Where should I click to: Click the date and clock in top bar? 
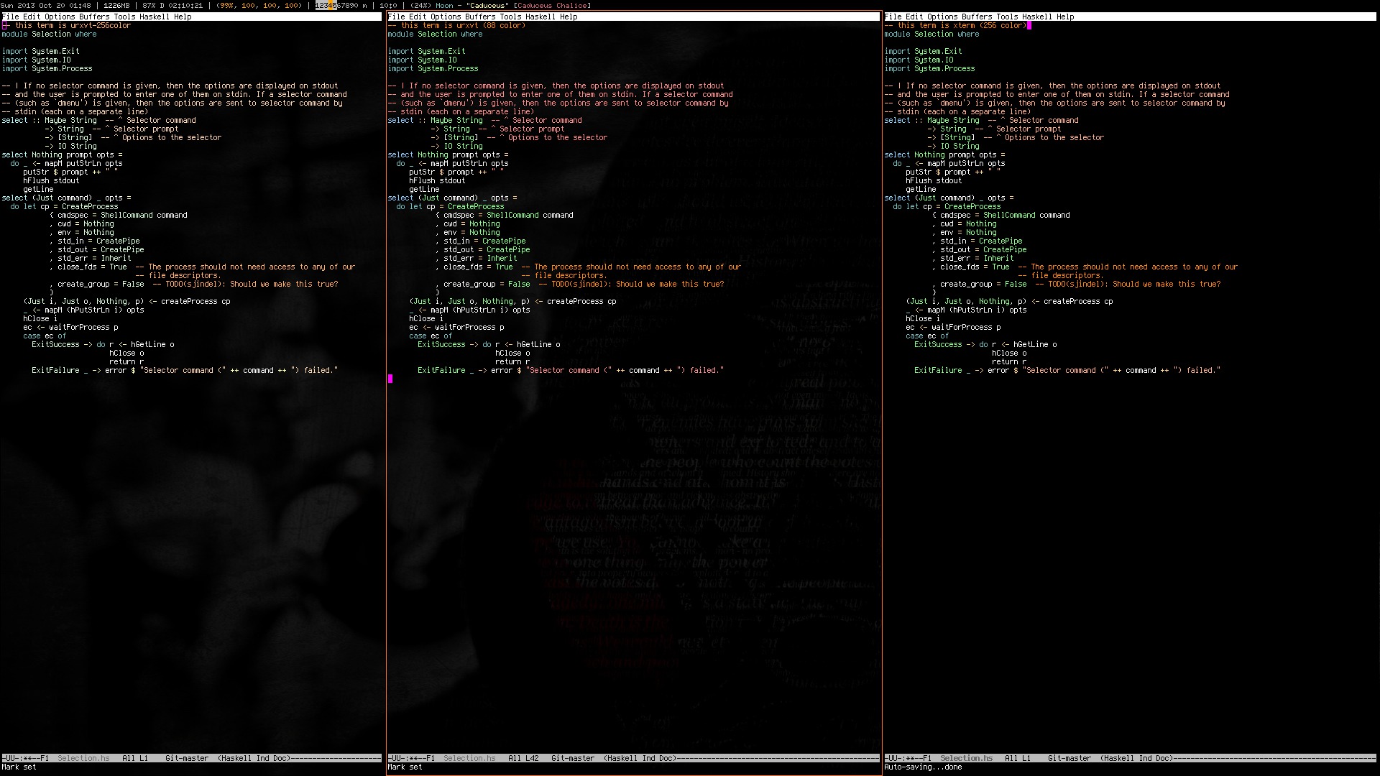(x=45, y=5)
